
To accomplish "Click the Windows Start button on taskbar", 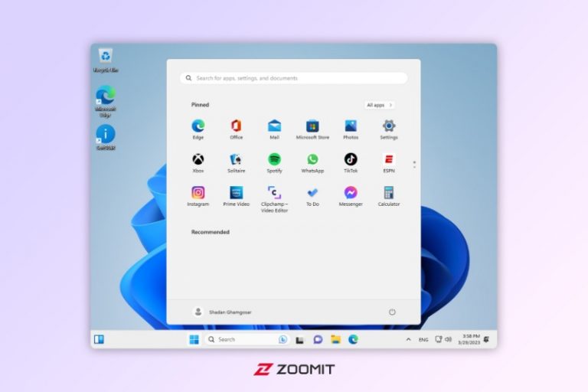I will click(x=194, y=339).
